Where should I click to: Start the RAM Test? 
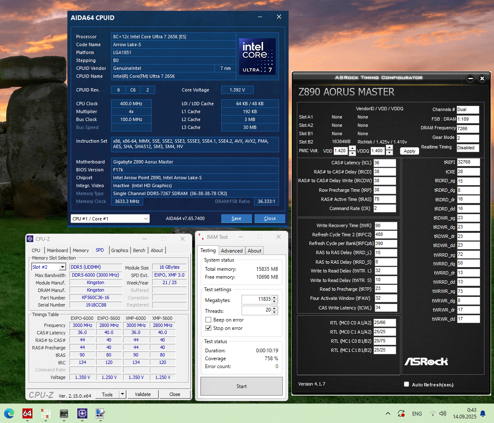click(x=241, y=386)
